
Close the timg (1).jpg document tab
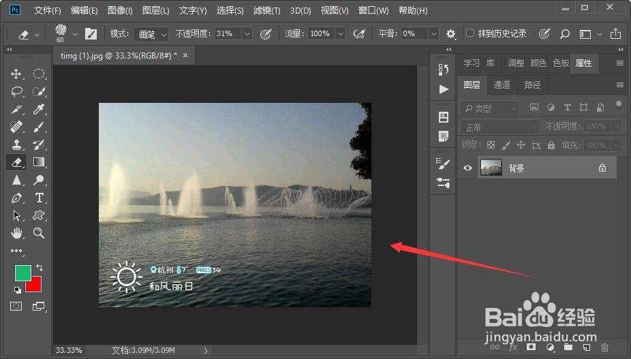(x=185, y=55)
